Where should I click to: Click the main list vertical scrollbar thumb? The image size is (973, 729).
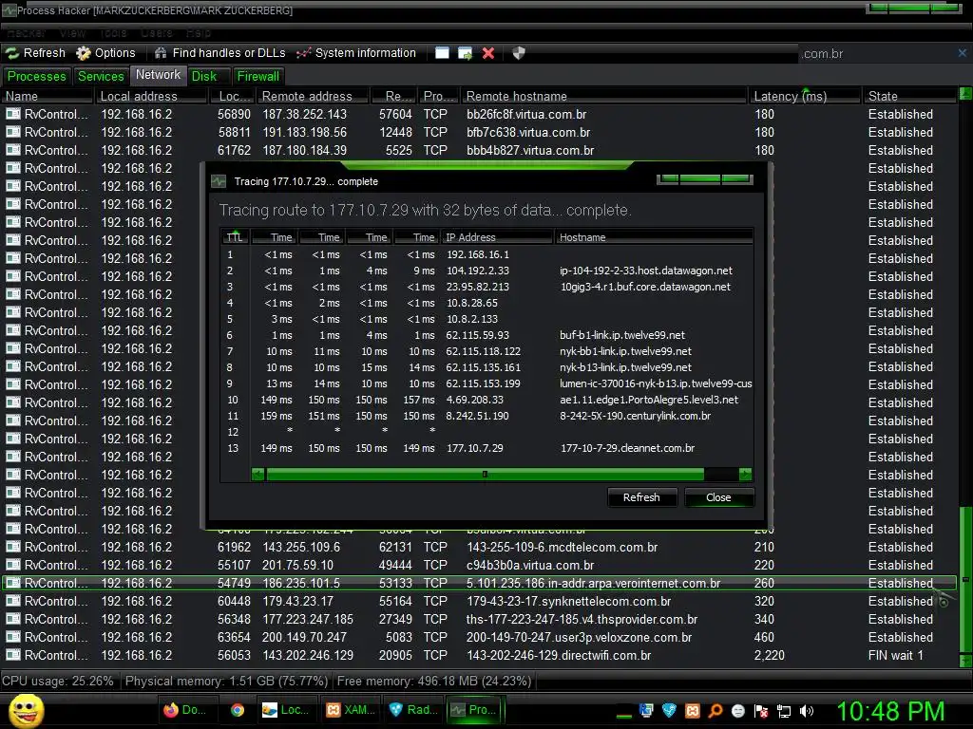965,579
